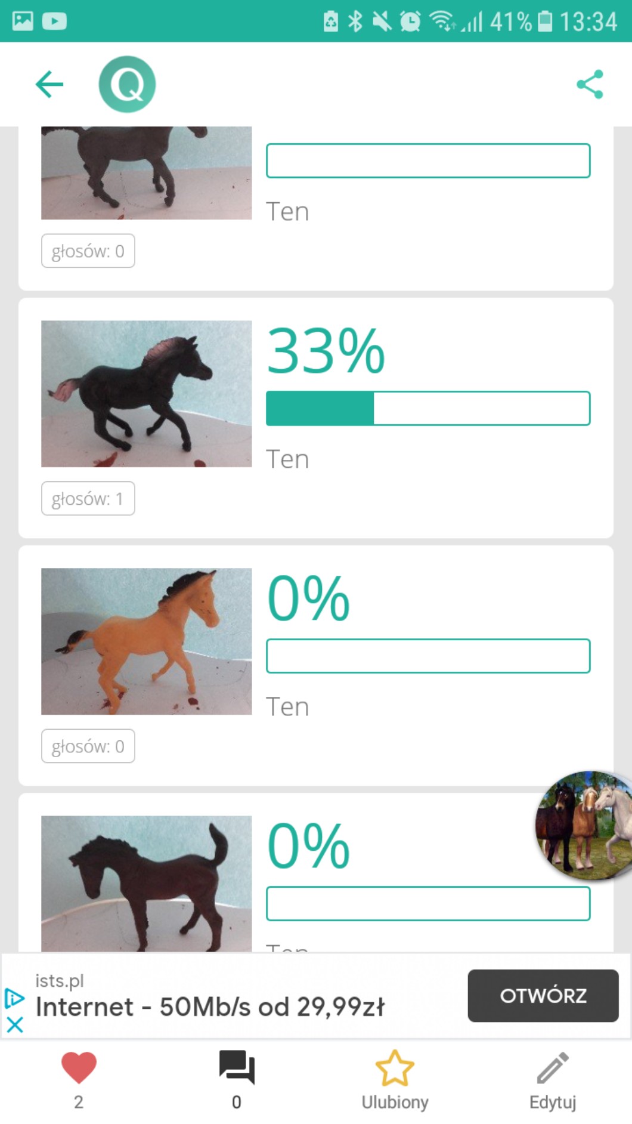Tap the share icon
This screenshot has width=632, height=1124.
590,84
